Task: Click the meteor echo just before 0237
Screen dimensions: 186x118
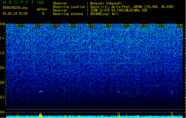Action: coord(119,91)
